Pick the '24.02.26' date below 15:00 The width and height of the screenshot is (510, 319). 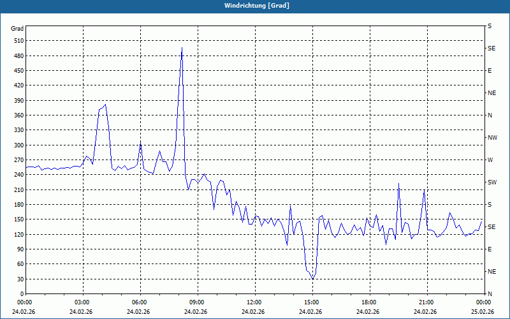(310, 312)
